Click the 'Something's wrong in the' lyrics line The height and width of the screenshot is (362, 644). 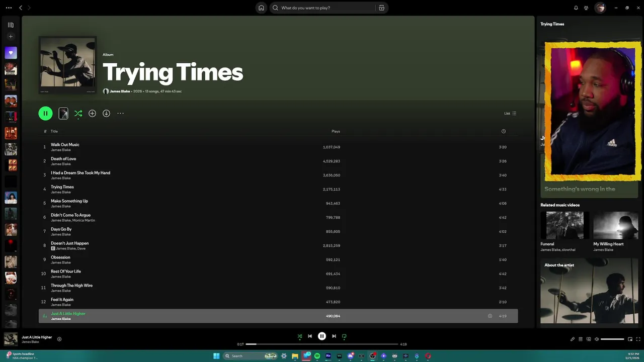click(x=580, y=189)
